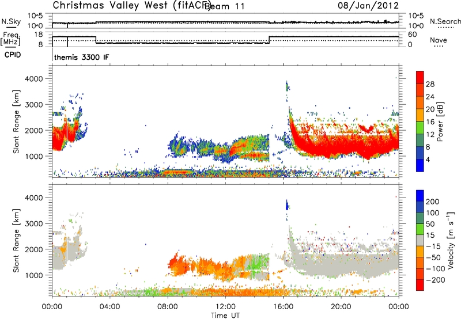Screen dimensions: 461x319
Task: Click the "18" frequency axis tick label
Action: [39, 35]
